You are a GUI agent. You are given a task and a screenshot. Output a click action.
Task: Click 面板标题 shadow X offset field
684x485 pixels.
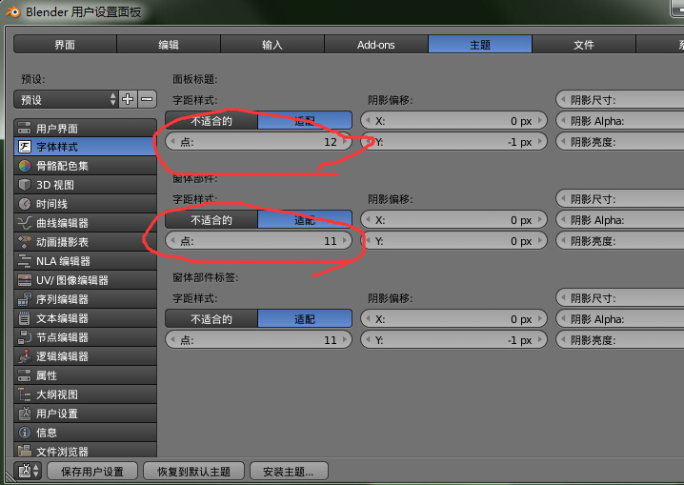coord(453,121)
